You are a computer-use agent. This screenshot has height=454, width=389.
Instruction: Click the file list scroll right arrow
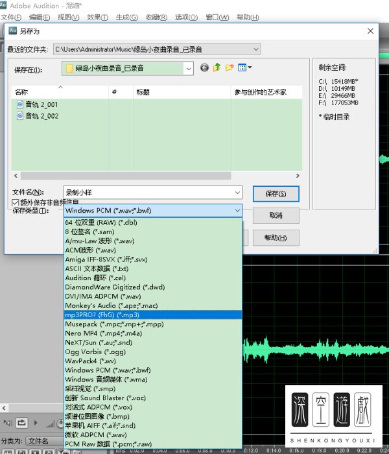coord(298,176)
